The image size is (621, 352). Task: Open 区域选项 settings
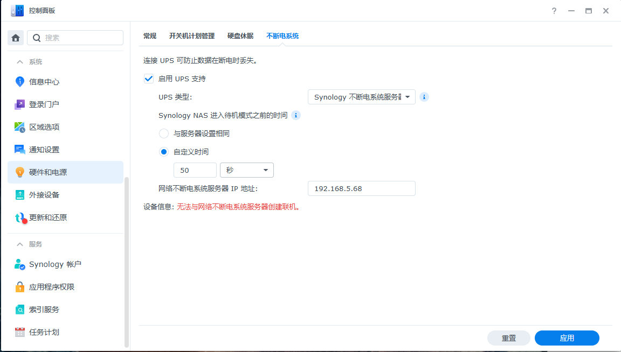point(46,127)
